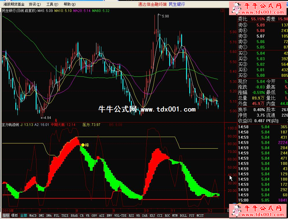288x219 pixels.
Task: Click the 委比 55.15% value
Action: pos(258,19)
